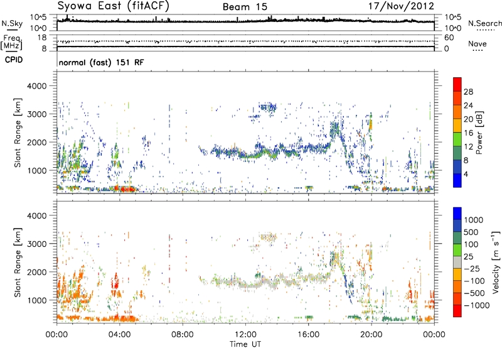Viewport: 502px width, 348px height.
Task: Click the yellow 16-20 segment of Power colorbar
Action: coord(457,126)
